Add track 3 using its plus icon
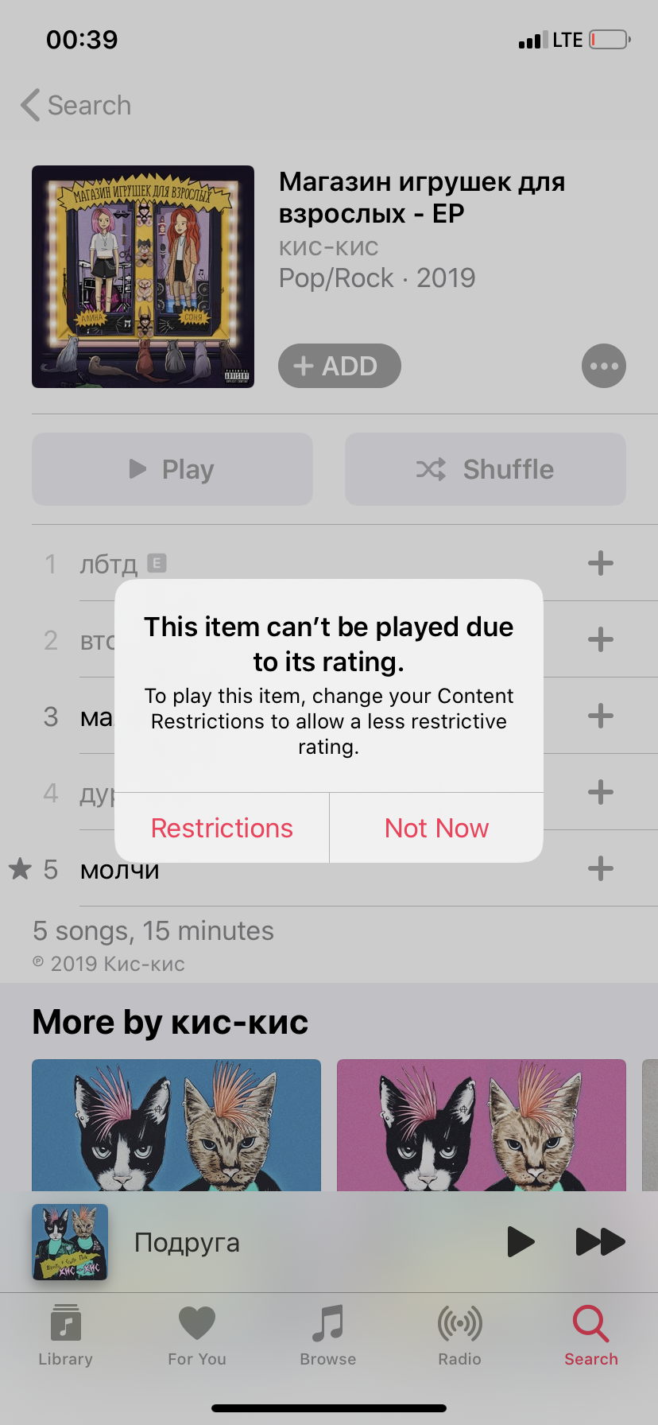This screenshot has height=1425, width=658. (x=601, y=716)
